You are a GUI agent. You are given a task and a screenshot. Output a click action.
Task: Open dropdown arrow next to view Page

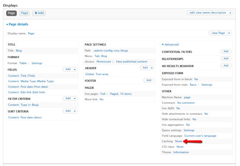tap(229, 33)
